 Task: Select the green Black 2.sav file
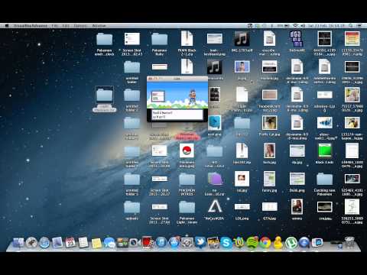324,154
